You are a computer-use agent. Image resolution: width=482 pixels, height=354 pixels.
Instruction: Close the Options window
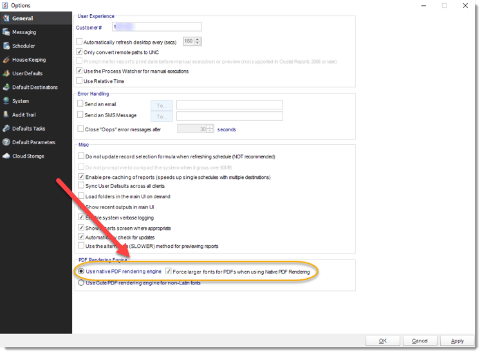click(x=465, y=6)
